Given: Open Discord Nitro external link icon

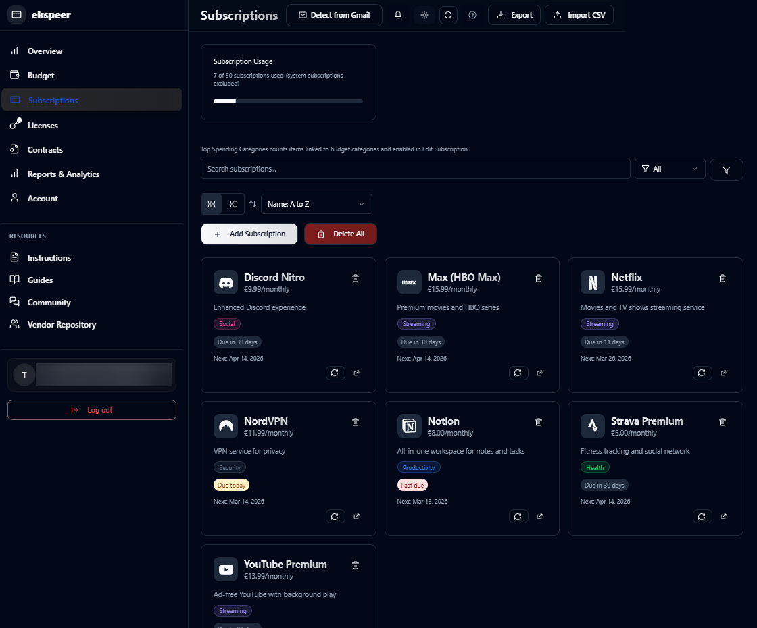Looking at the screenshot, I should (356, 373).
